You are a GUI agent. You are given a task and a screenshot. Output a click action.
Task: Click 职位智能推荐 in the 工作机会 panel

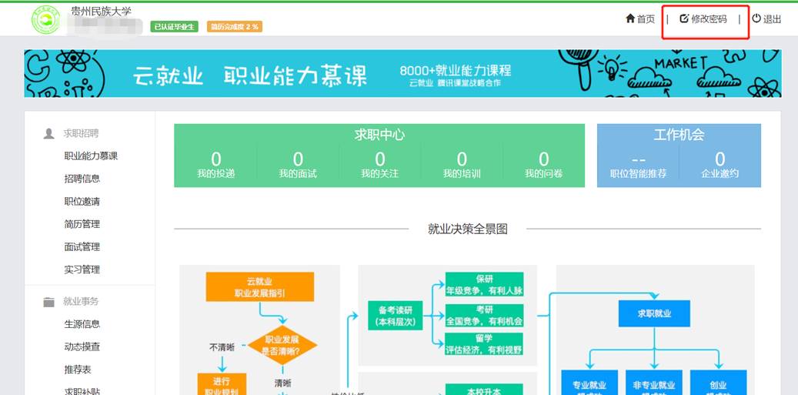click(638, 165)
